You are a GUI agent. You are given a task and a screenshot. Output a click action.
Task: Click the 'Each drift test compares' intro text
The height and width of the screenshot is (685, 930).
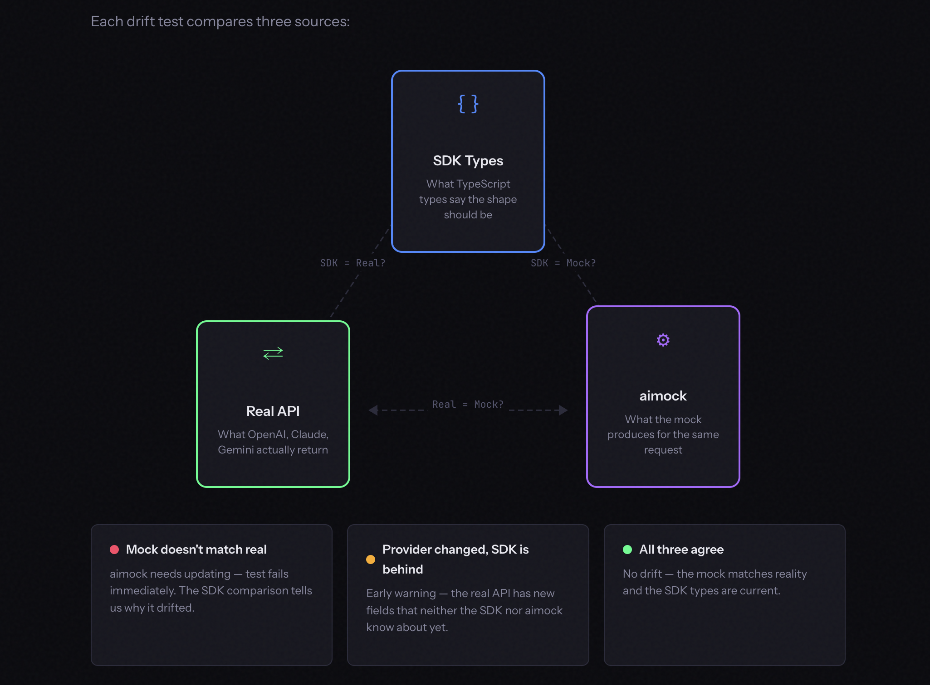tap(220, 21)
